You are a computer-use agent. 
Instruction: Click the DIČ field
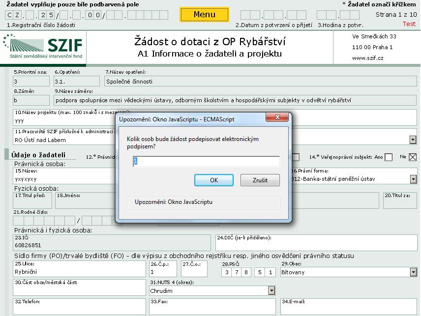coord(316,242)
